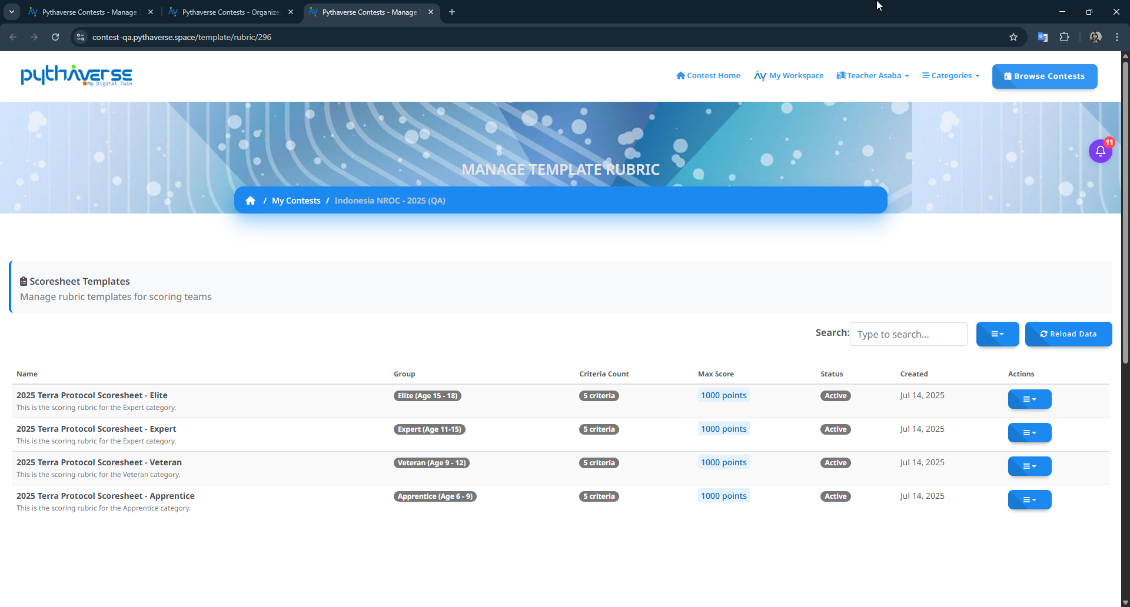Sort by the Criteria Count column header

604,374
